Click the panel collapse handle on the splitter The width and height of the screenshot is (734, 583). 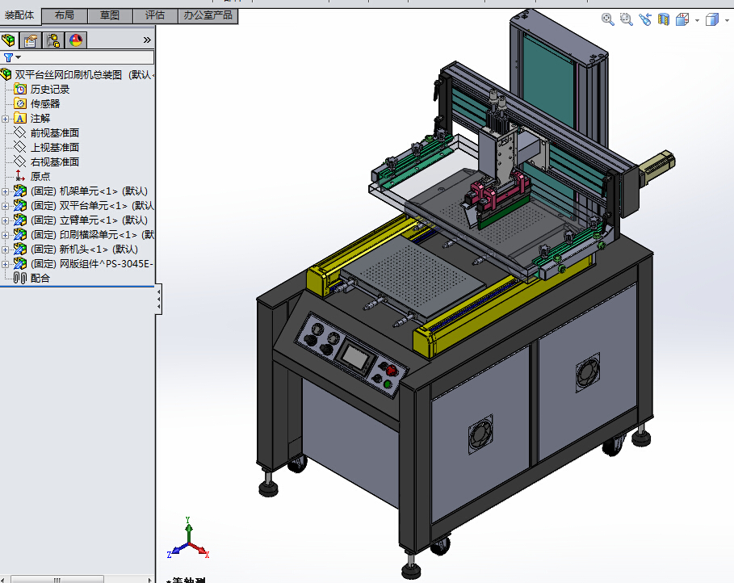point(159,299)
